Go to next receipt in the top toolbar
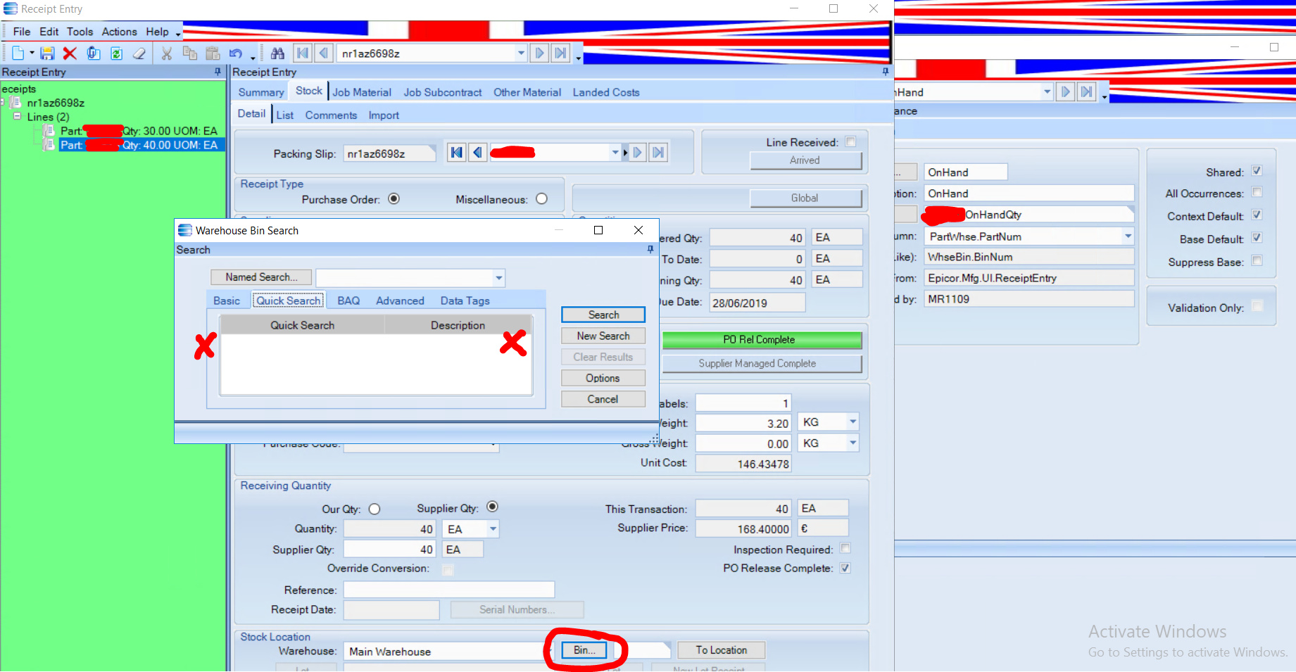The image size is (1296, 672). (x=539, y=53)
